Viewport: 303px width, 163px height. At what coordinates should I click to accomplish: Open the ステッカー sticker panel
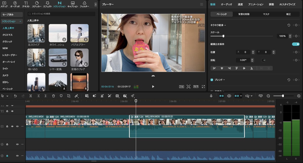click(x=37, y=4)
